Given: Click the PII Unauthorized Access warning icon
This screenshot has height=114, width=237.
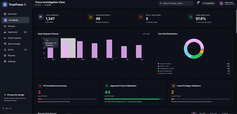Looking at the screenshot, I should coord(40,86).
